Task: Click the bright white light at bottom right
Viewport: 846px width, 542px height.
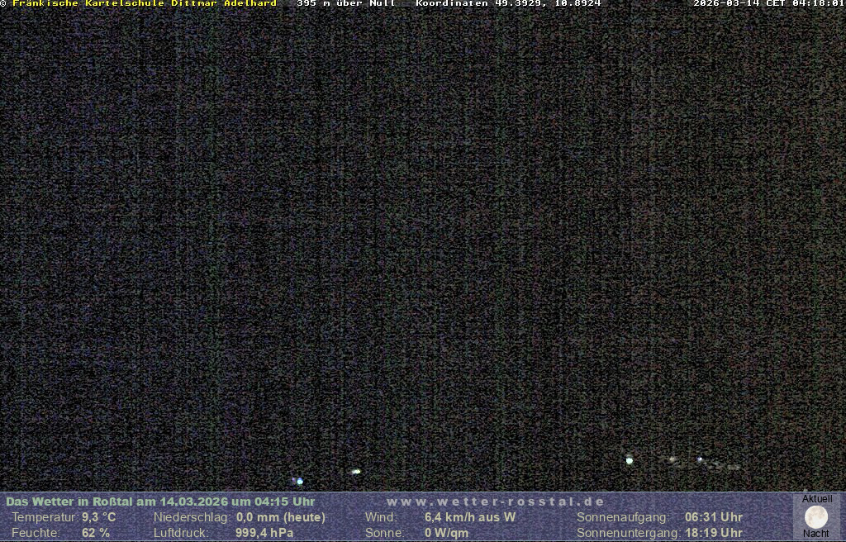Action: tap(630, 460)
